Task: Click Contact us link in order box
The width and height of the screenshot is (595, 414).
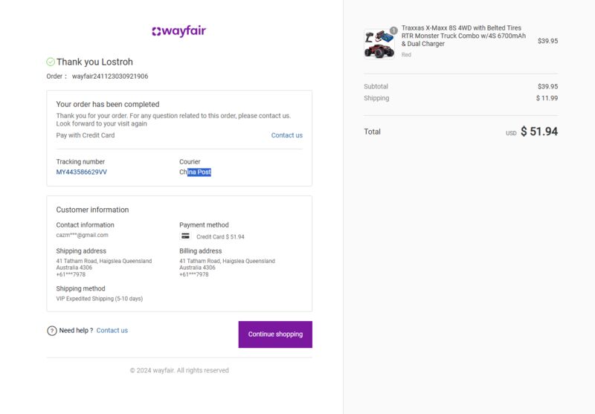Action: [287, 135]
